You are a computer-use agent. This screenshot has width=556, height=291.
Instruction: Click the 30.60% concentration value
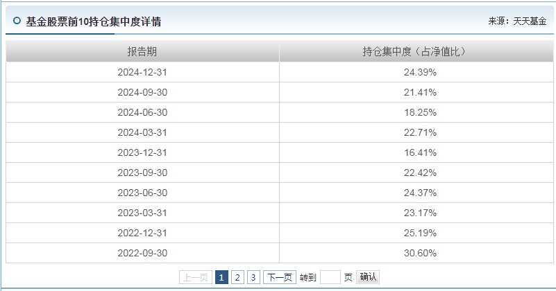click(x=420, y=254)
